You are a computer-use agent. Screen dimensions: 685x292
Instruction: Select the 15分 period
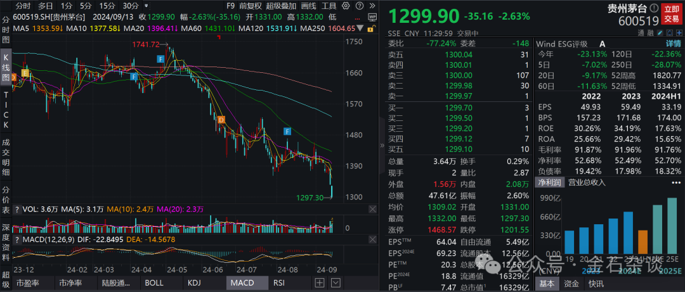(x=107, y=6)
